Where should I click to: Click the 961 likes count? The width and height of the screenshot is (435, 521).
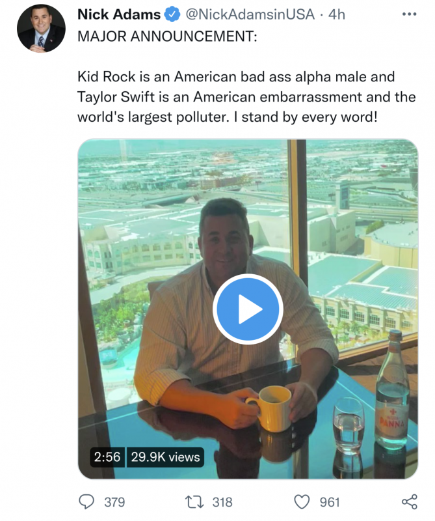(330, 502)
